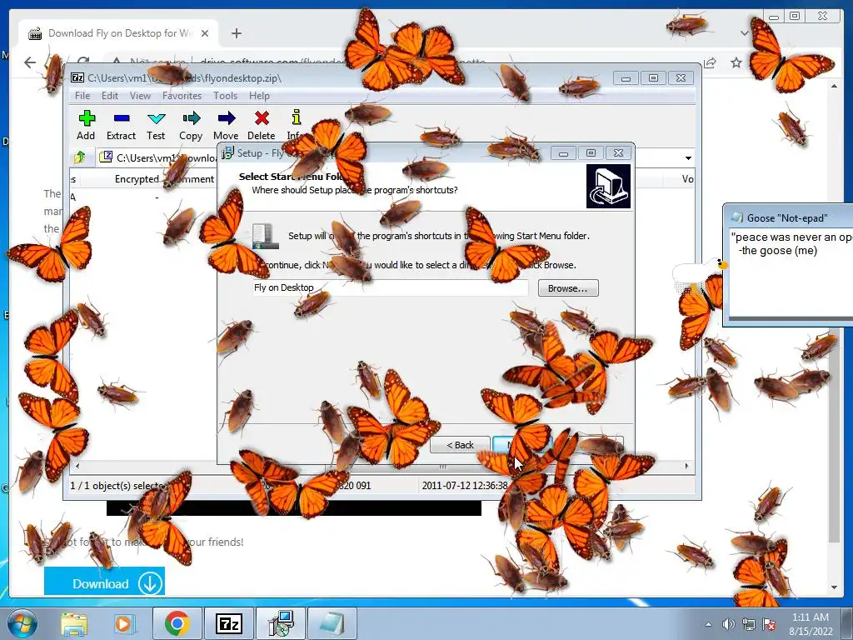This screenshot has width=853, height=640.
Task: Click the Goose Not-epad title bar
Action: [x=789, y=217]
